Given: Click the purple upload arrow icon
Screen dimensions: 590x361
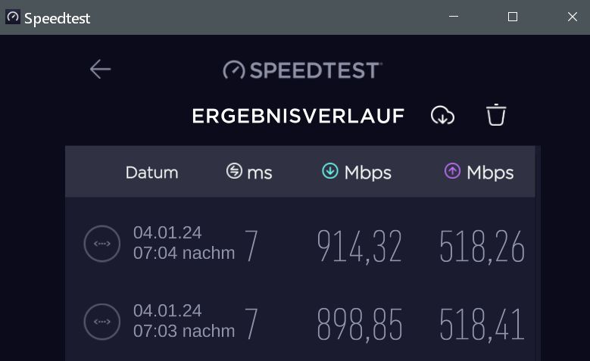Looking at the screenshot, I should [x=452, y=171].
